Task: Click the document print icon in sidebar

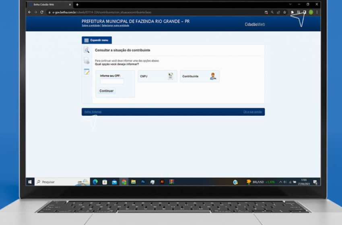Action: point(87,61)
